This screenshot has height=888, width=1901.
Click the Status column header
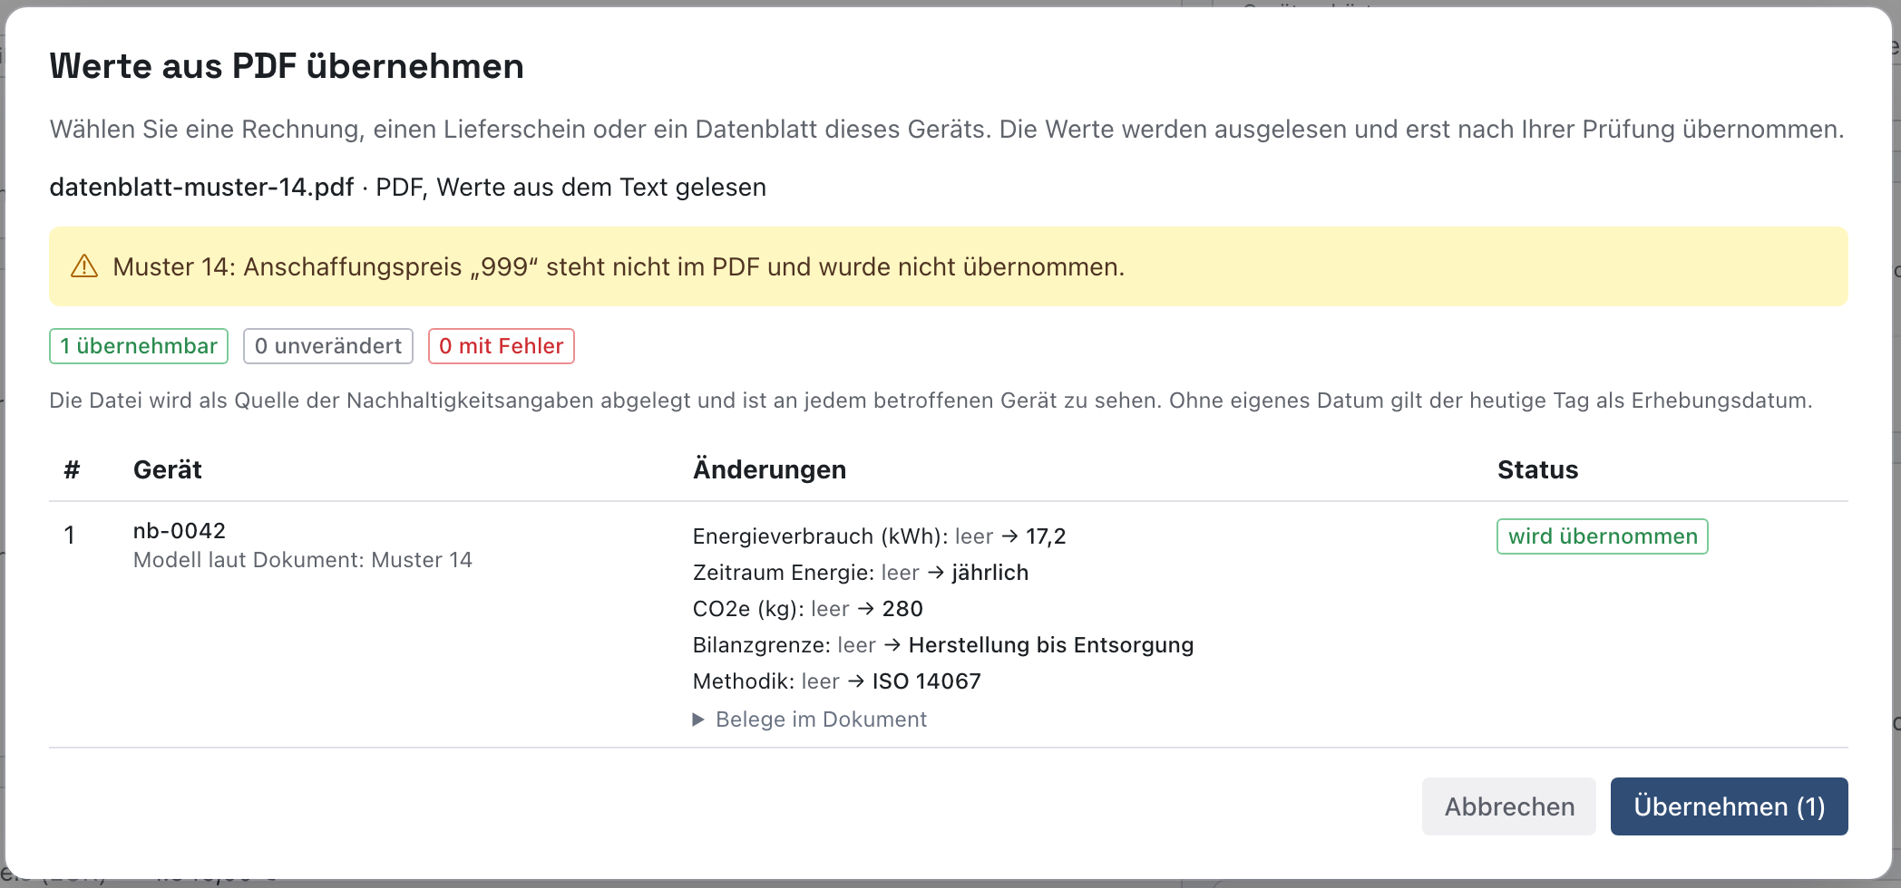click(1537, 469)
